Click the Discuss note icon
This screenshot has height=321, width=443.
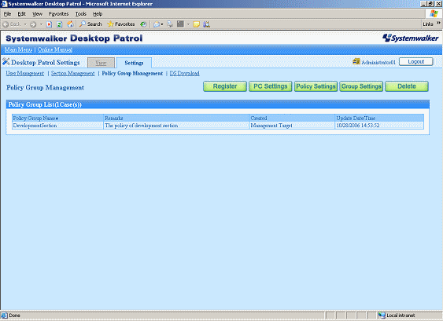click(197, 24)
